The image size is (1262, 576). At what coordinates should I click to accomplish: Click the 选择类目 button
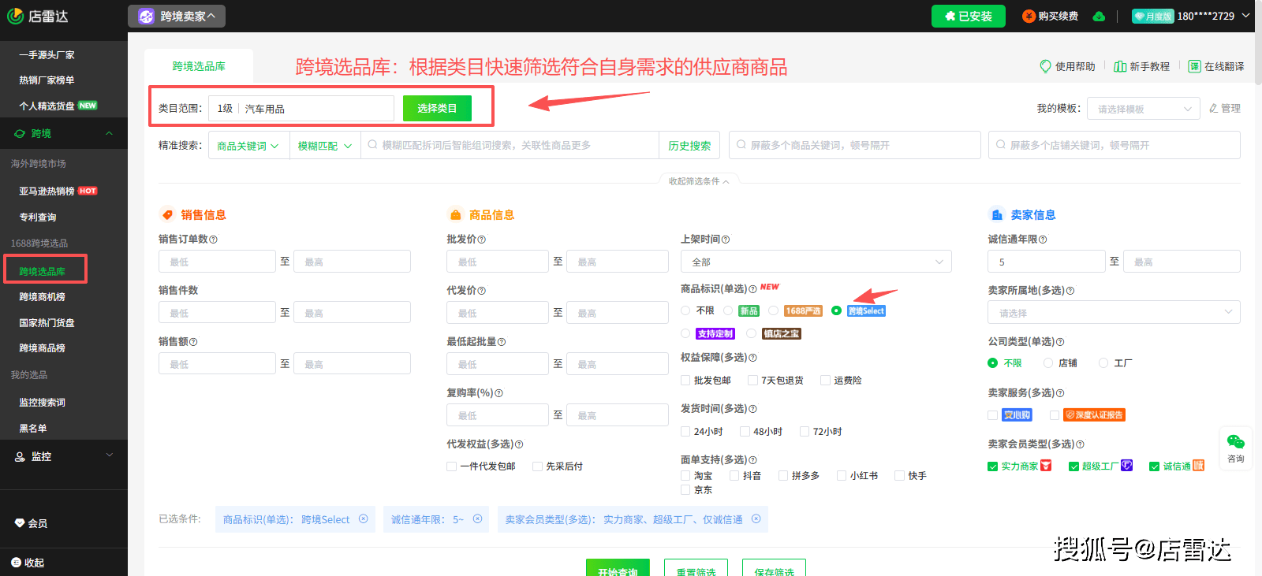tap(437, 109)
